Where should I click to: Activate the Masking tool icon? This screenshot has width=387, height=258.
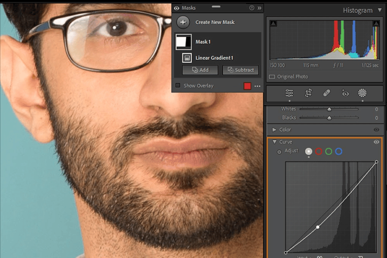[362, 93]
